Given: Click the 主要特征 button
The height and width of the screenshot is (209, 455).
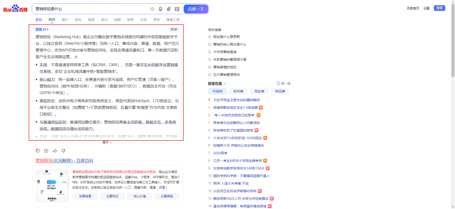Looking at the screenshot, I should [112, 196].
